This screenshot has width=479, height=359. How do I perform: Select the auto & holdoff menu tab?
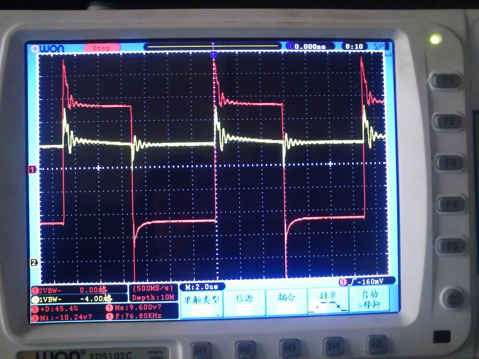point(369,300)
